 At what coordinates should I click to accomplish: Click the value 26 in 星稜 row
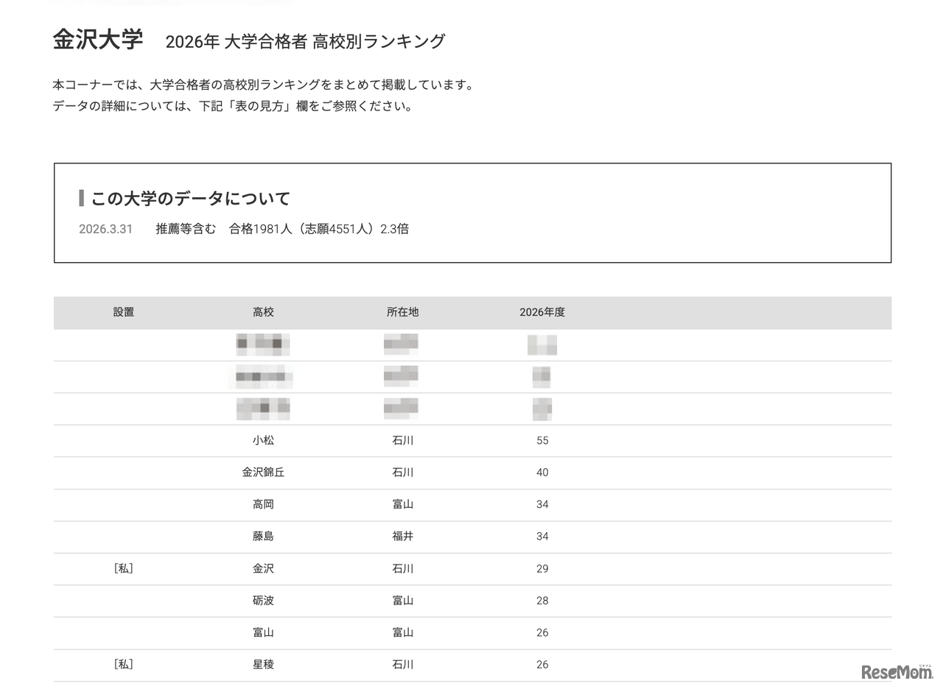tap(542, 665)
